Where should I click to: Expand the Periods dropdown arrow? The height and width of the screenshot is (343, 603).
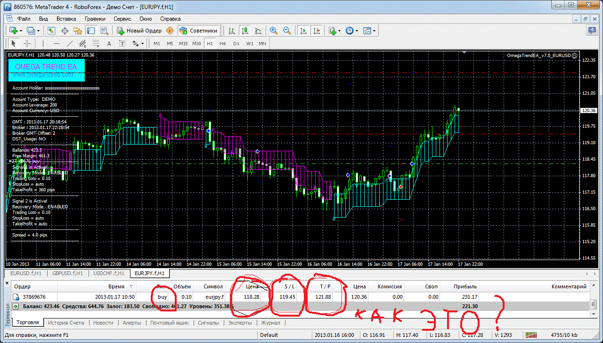(357, 31)
